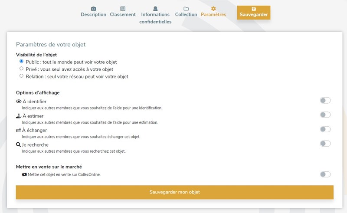Click the camera icon above Description
The image size is (347, 213).
[93, 9]
